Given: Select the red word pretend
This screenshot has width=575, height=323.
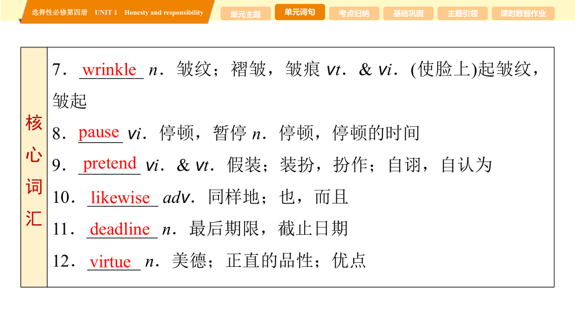Looking at the screenshot, I should pos(110,164).
